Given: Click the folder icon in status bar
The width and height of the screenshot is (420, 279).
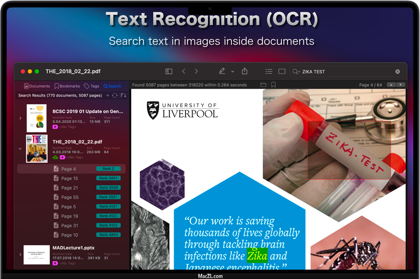Looking at the screenshot, I should tap(263, 85).
